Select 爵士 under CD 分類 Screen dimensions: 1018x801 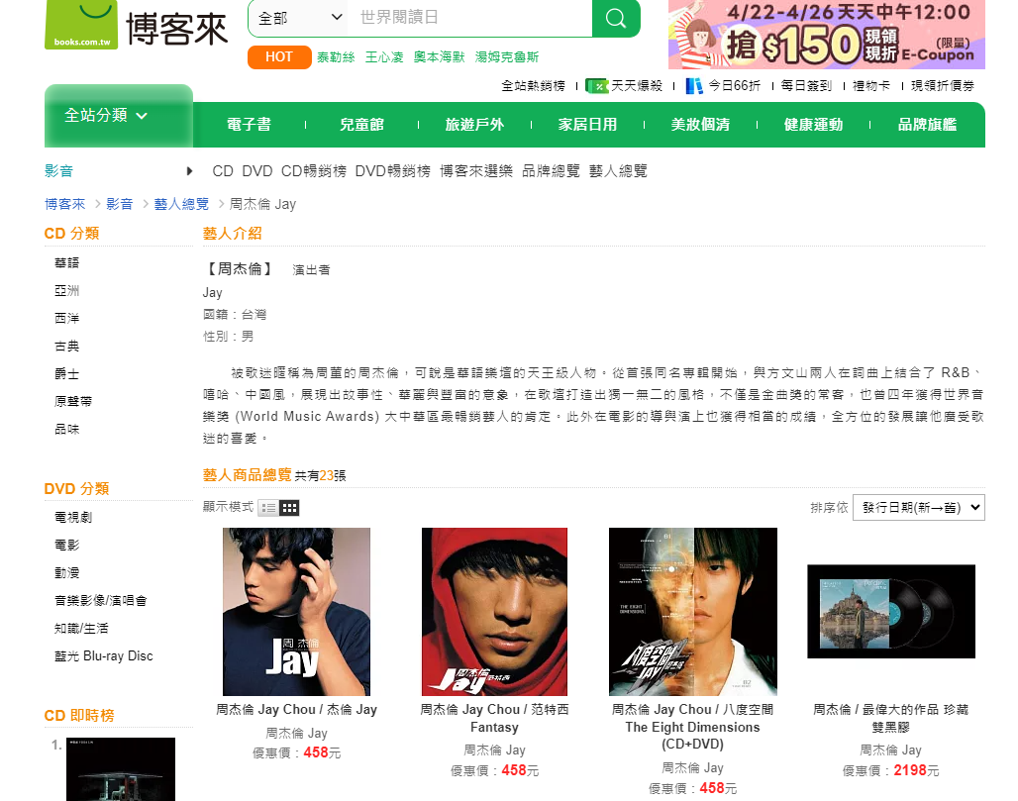point(67,374)
